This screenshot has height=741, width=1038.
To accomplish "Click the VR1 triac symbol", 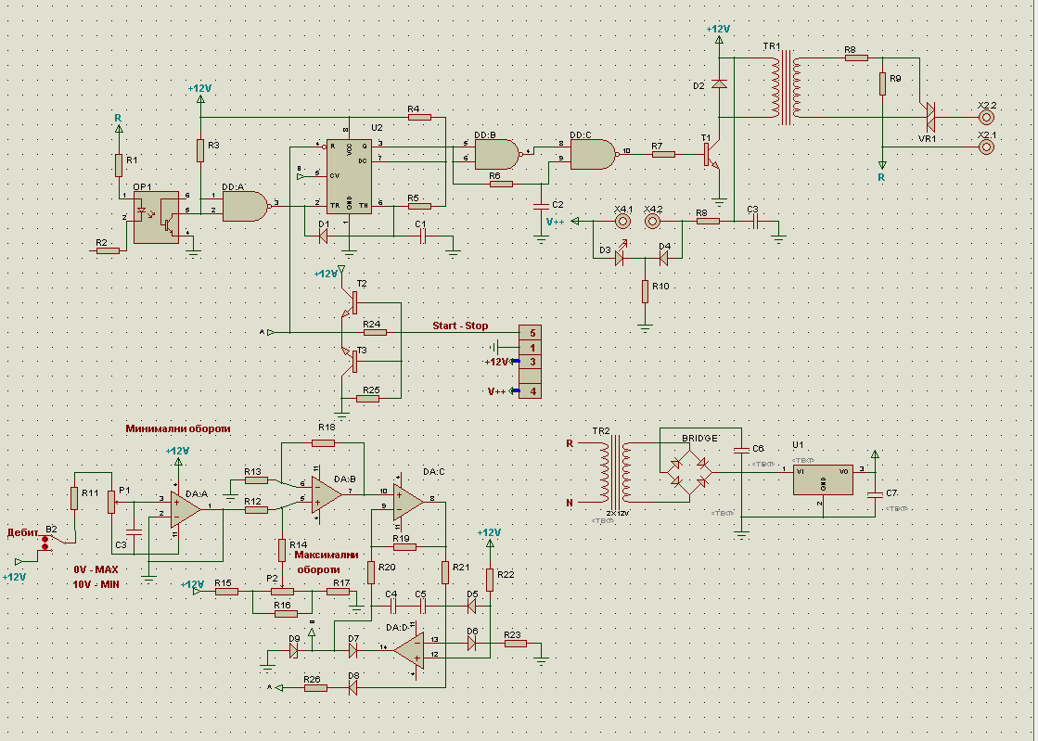I will (x=929, y=117).
